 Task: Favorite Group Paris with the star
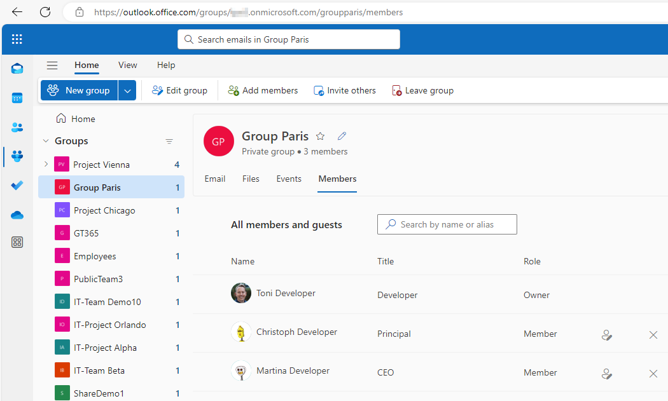click(x=321, y=136)
